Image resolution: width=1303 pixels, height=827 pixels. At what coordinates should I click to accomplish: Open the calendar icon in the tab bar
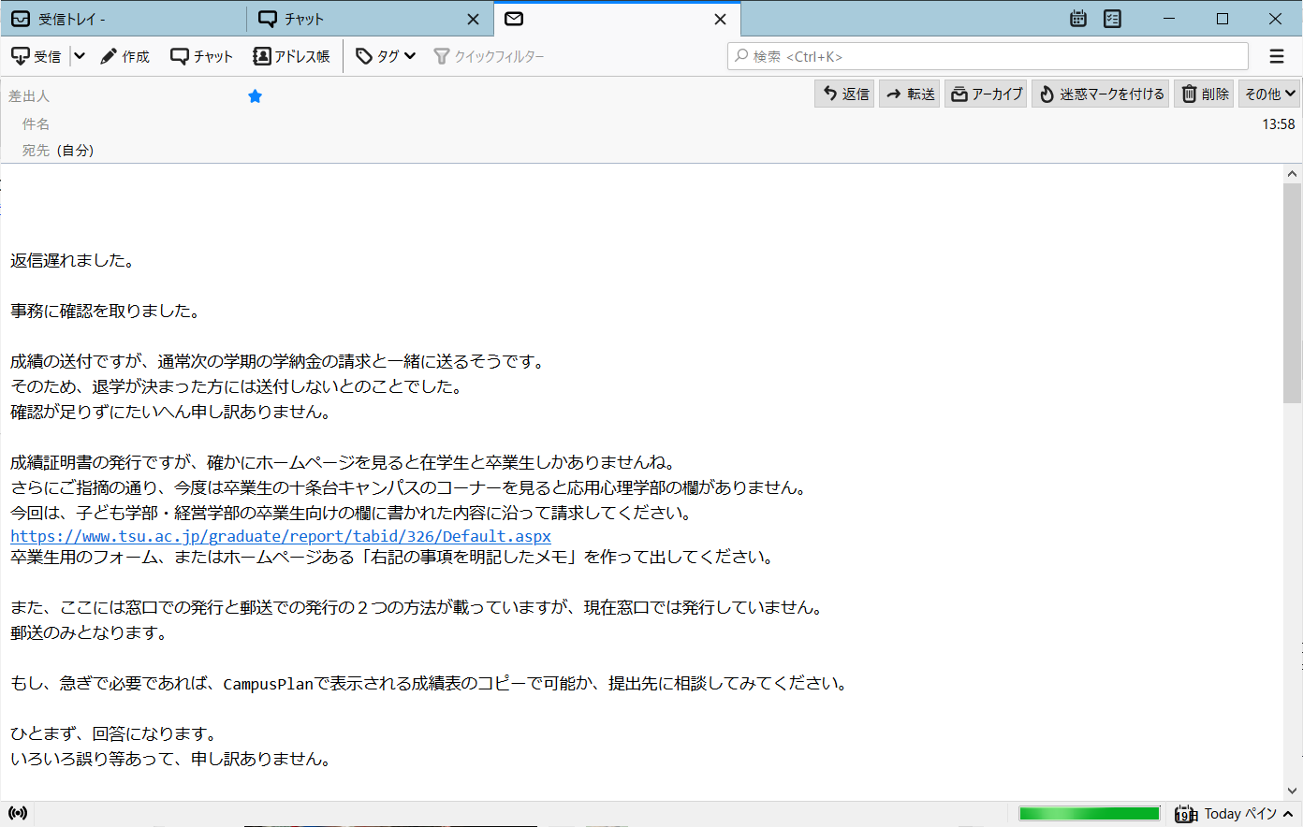pyautogui.click(x=1078, y=19)
